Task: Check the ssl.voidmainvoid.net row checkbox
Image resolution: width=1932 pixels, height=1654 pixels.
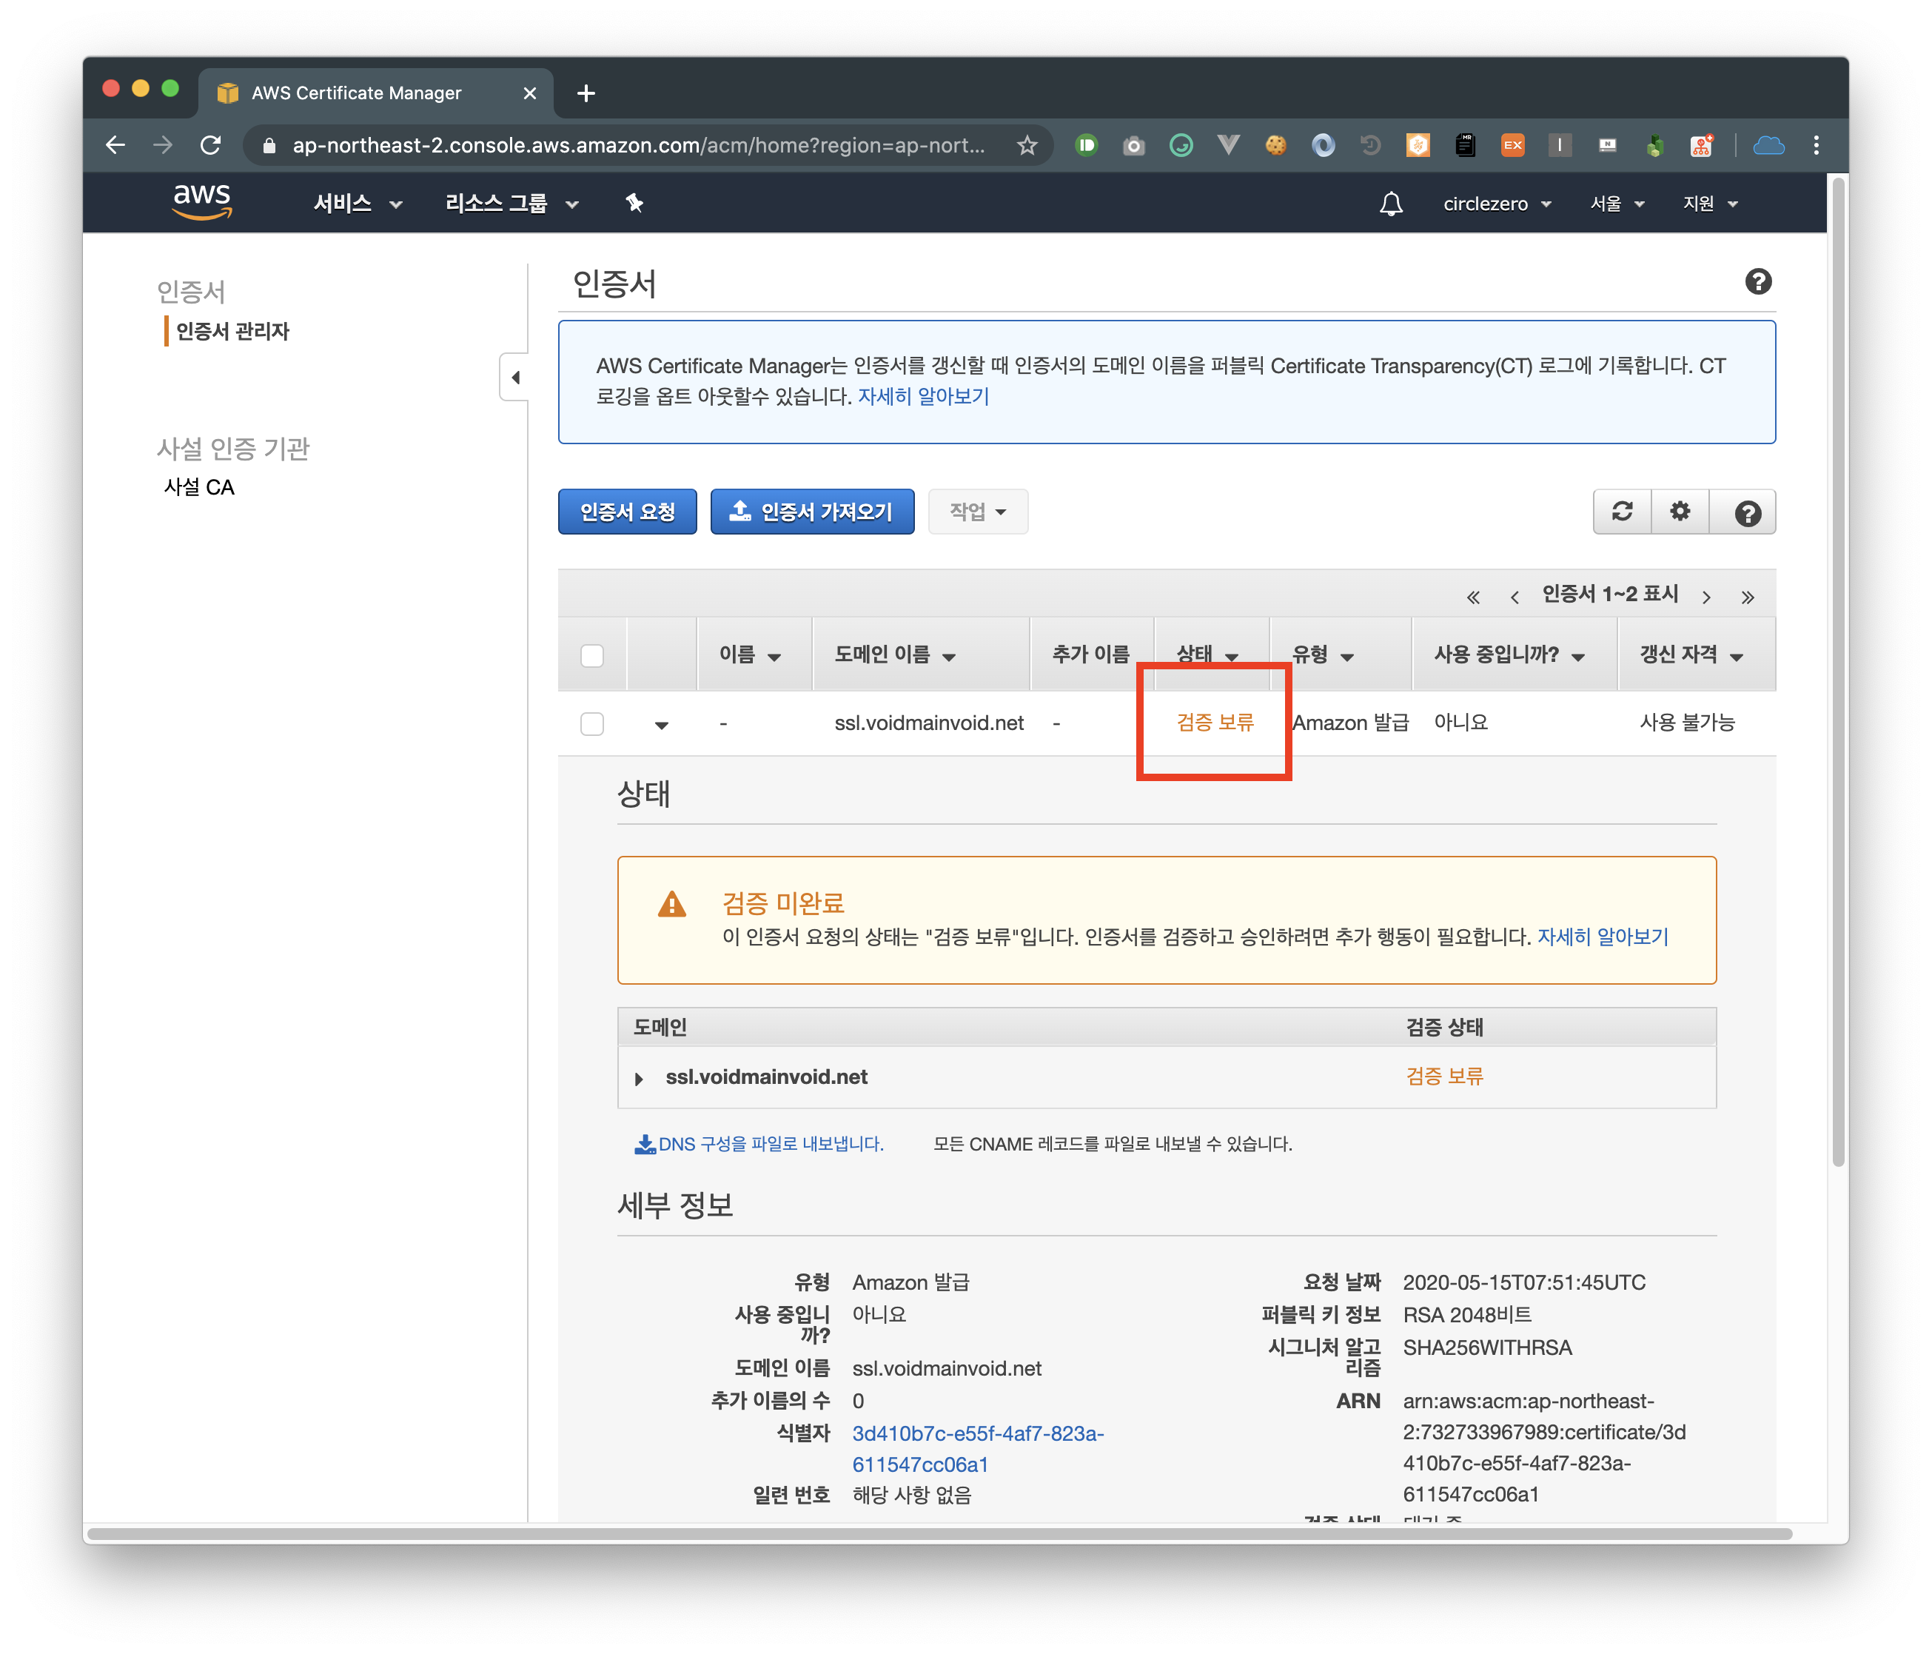Action: pyautogui.click(x=592, y=723)
